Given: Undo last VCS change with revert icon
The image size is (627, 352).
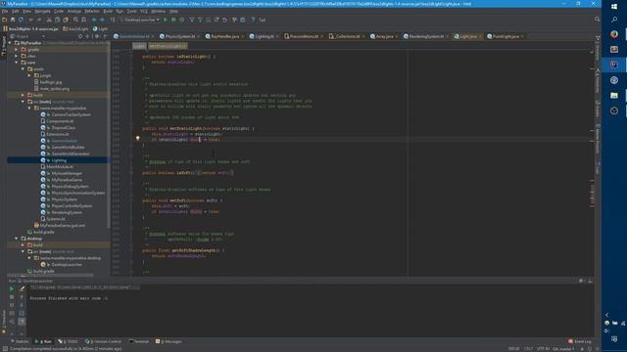Looking at the screenshot, I should (224, 20).
